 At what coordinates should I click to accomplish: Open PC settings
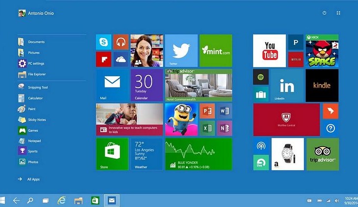[31, 63]
